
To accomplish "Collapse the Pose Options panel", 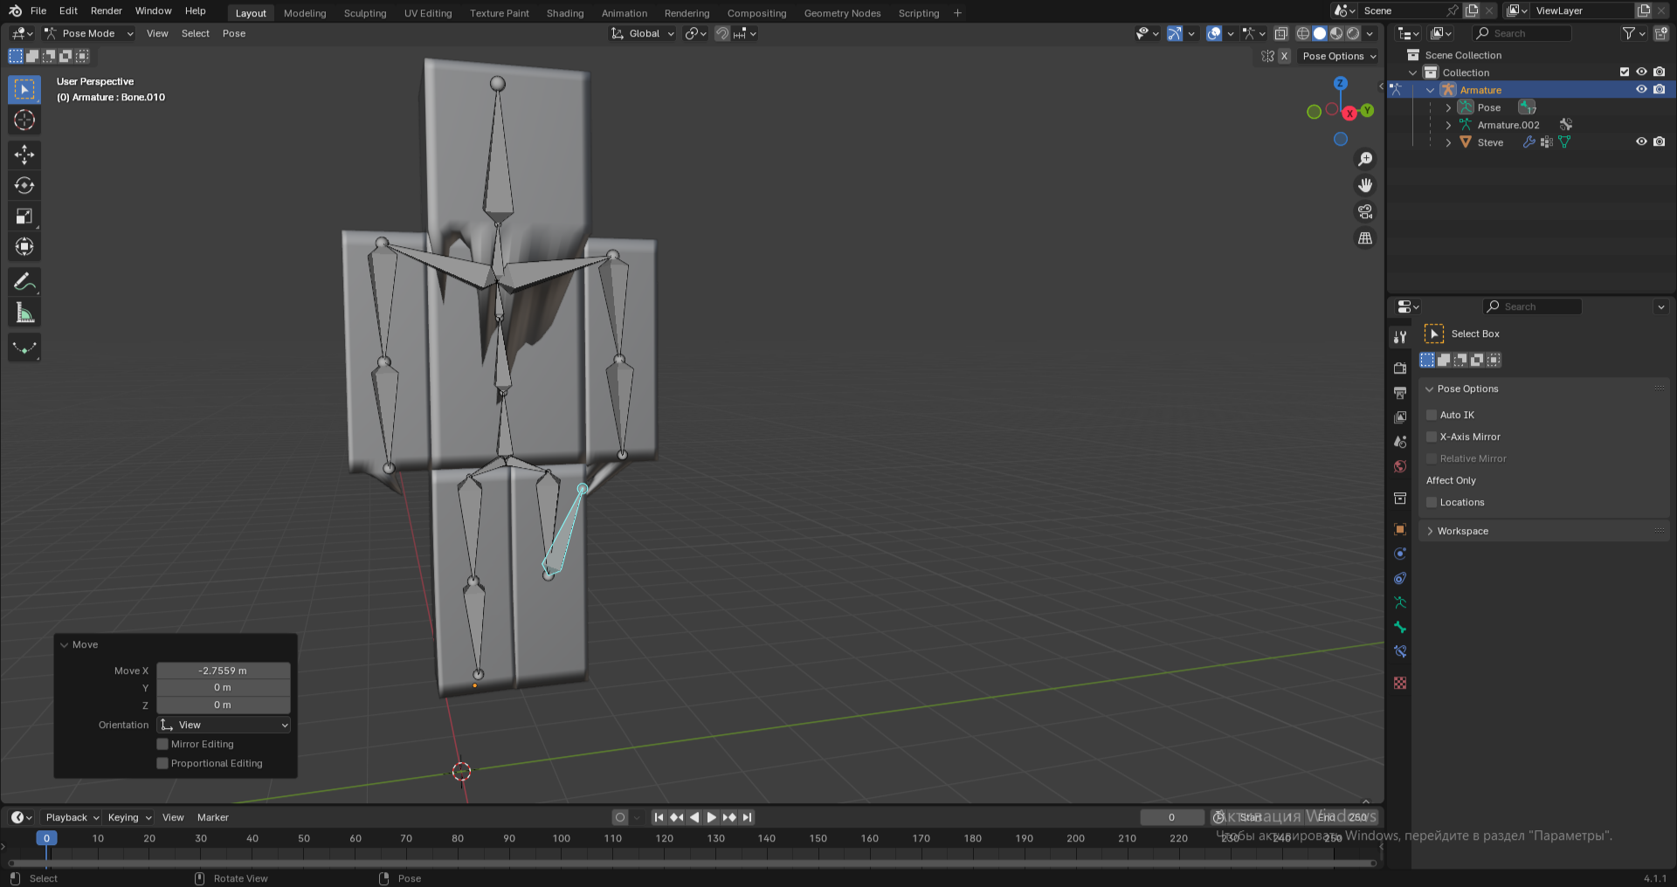I will [1430, 388].
